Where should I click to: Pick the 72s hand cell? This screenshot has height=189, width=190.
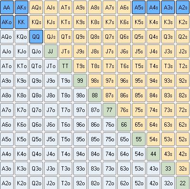182,110
